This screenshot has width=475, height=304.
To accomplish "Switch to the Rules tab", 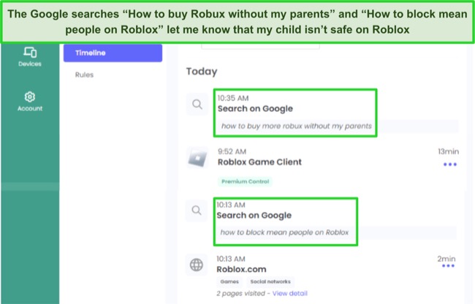I will [x=84, y=75].
